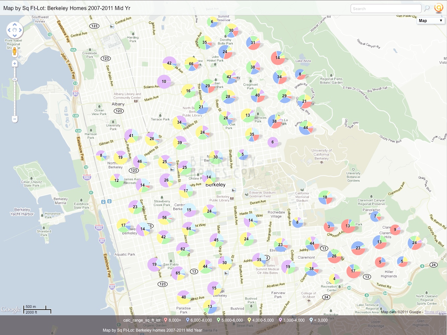
Task: Pan the map right with the arrow
Action: click(x=20, y=30)
